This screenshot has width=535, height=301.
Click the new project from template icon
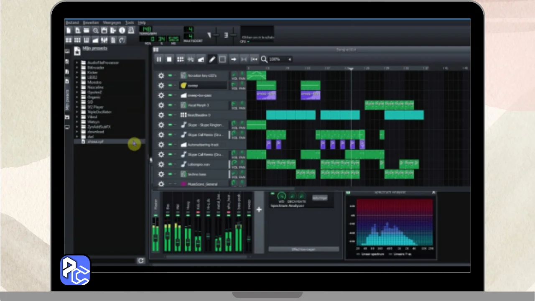point(78,31)
